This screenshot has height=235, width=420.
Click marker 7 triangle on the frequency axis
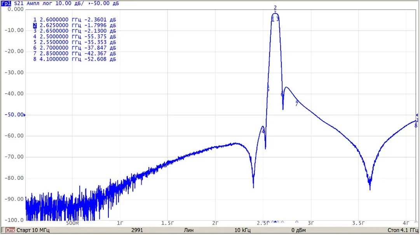297,222
